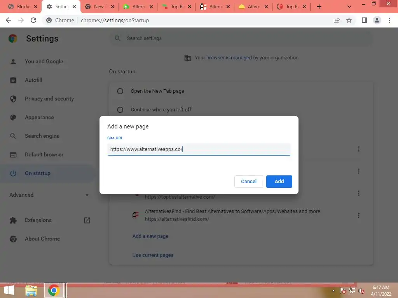Click into the Site URL input field
Screen dimensions: 398x298
click(199, 149)
